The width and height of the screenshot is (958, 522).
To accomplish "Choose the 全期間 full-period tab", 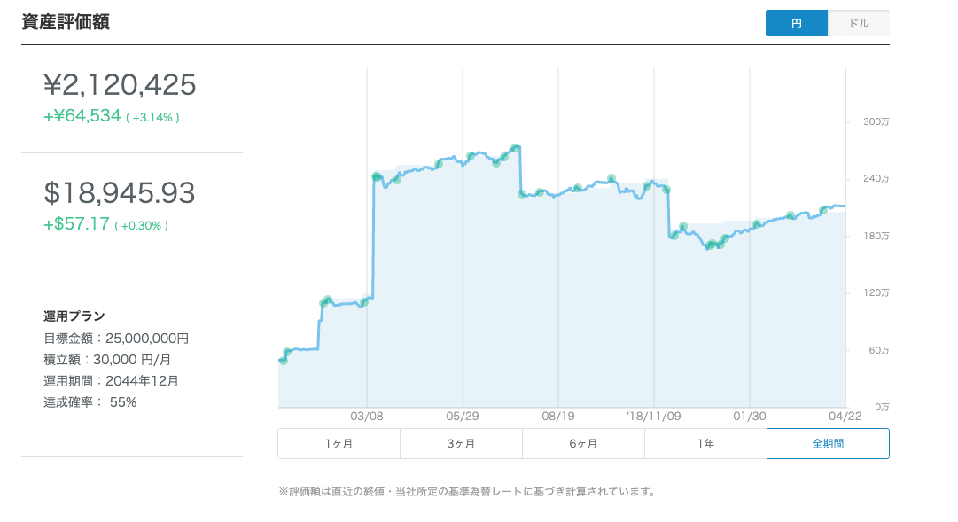I will (828, 443).
